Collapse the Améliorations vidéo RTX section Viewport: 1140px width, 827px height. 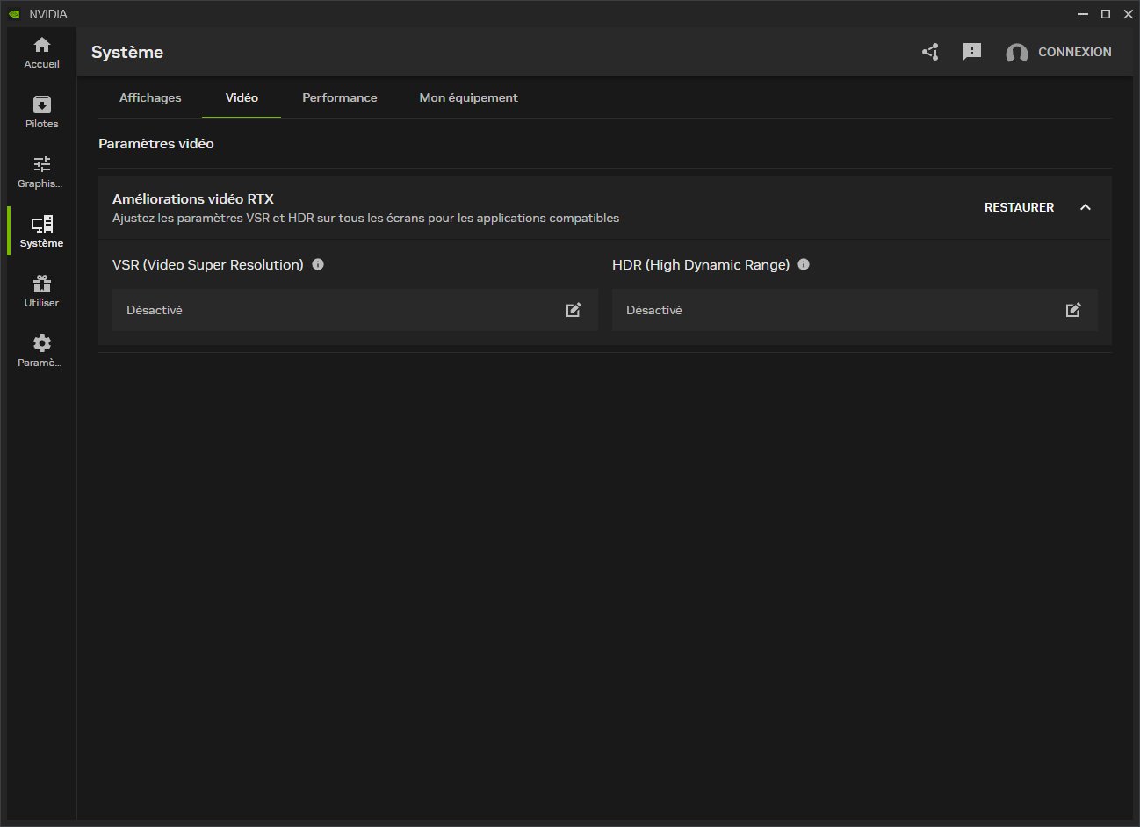click(1086, 207)
